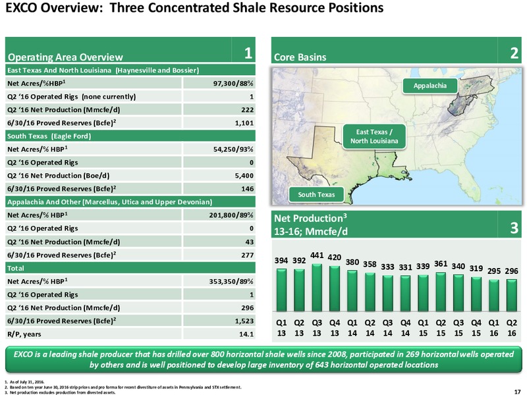Click the 'Q3 14' axis label

tap(387, 328)
